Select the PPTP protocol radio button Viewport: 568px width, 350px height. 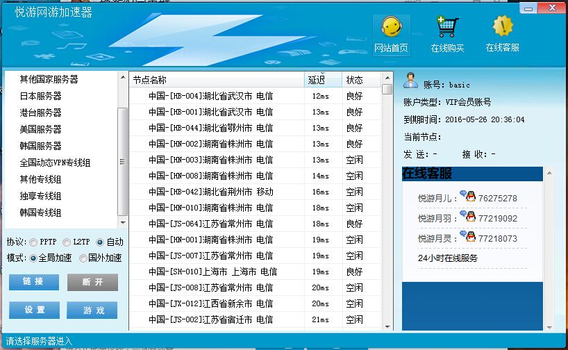(33, 242)
